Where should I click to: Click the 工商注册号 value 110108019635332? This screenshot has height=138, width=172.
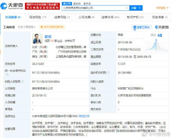[129, 49]
